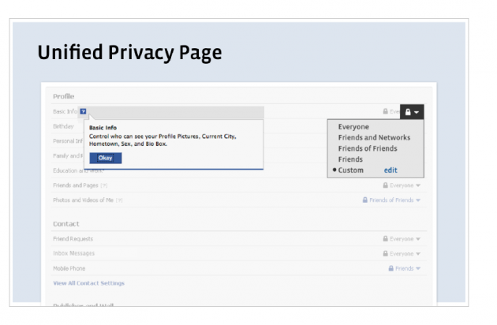Viewport: 497px width, 325px height.
Task: Click the lock icon for Friends and Pages
Action: coord(385,185)
